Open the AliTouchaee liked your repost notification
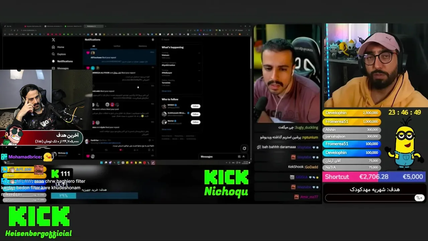This screenshot has width=428, height=241. 119,57
